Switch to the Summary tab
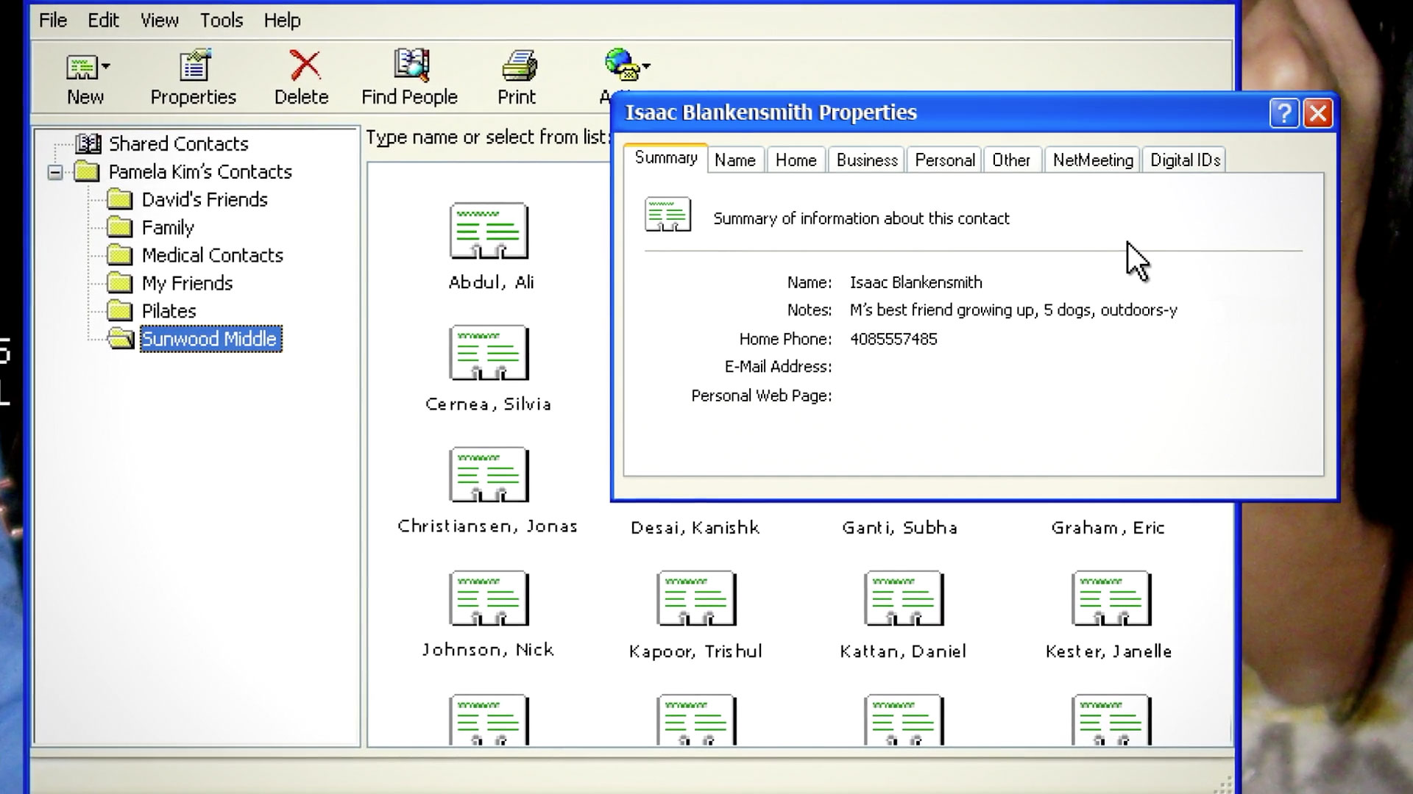This screenshot has height=794, width=1413. (x=666, y=158)
